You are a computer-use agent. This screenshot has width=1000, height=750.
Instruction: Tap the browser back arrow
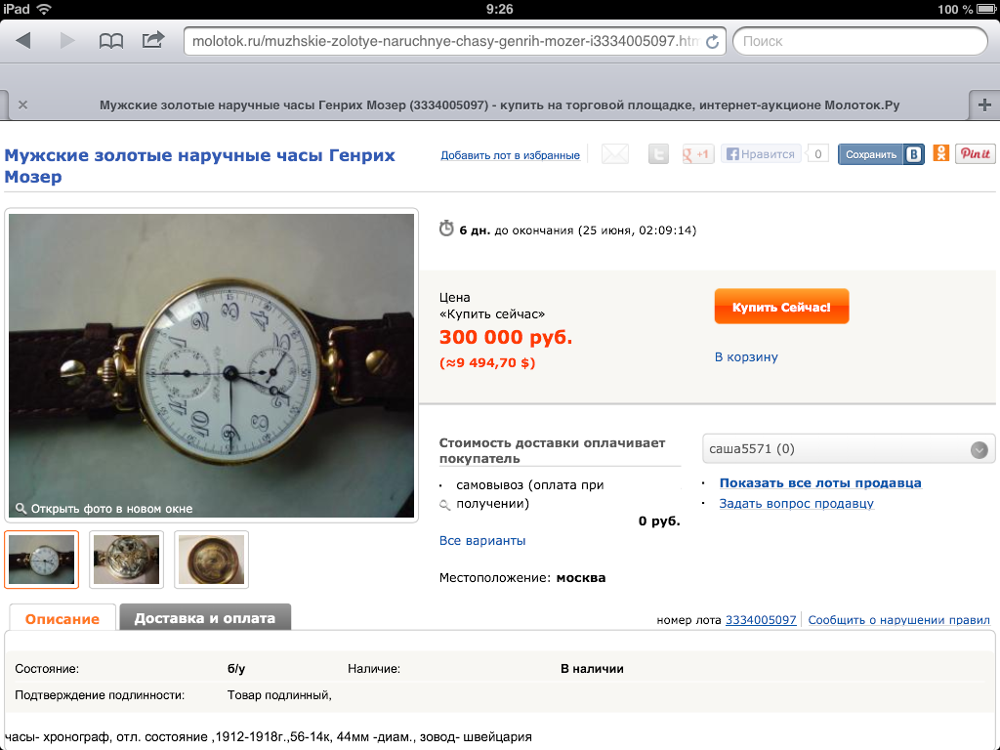tap(23, 41)
